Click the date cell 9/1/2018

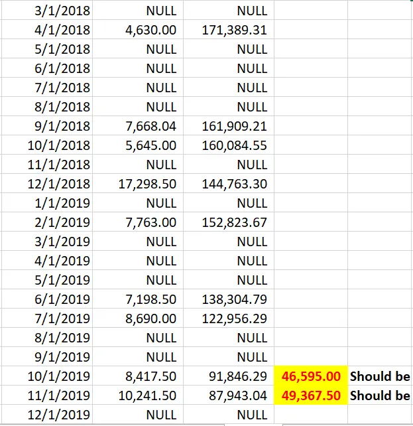click(x=47, y=126)
